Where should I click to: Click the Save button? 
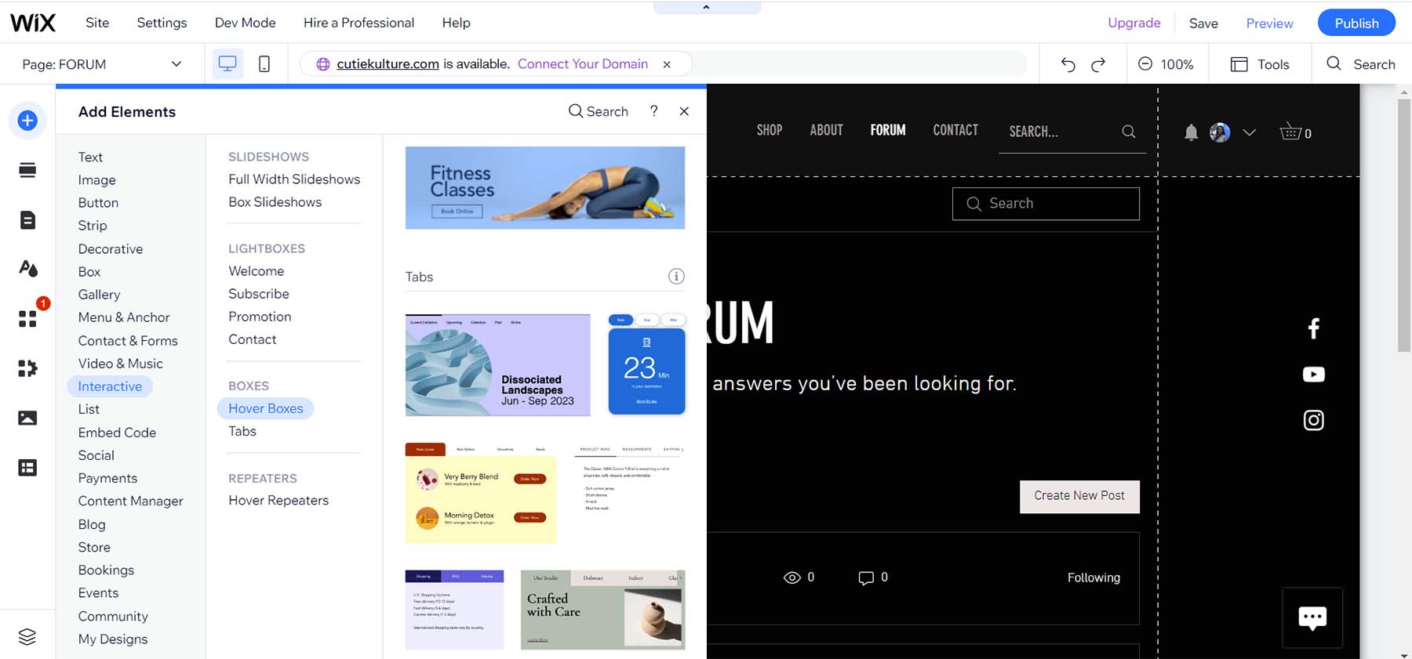point(1203,23)
